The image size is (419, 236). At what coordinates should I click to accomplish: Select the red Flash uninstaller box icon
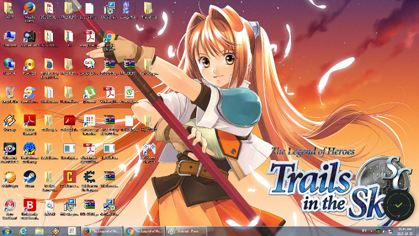[x=69, y=123]
